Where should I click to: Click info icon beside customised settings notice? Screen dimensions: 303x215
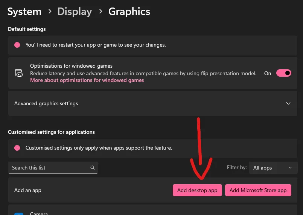(x=17, y=148)
